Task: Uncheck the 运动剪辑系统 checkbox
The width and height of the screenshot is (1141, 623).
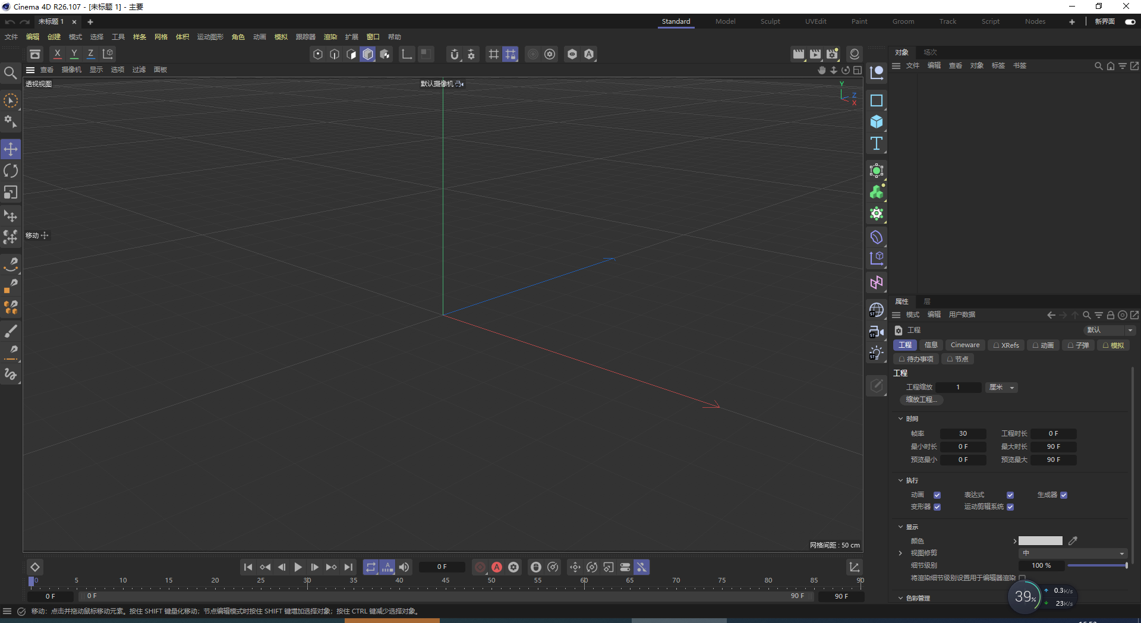Action: coord(1010,507)
